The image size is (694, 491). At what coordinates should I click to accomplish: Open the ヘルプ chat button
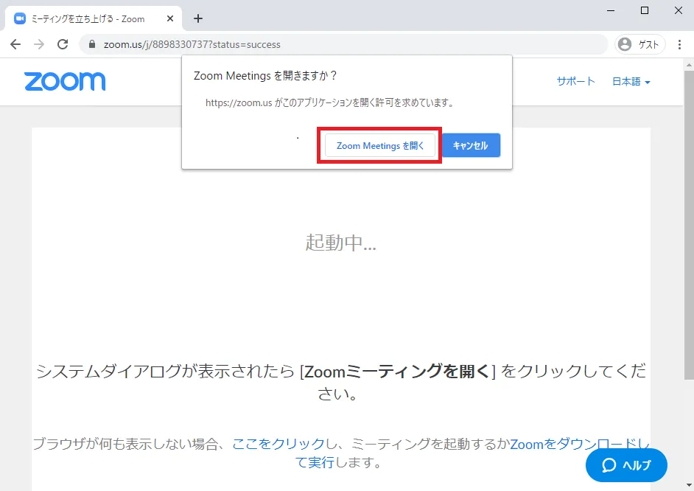tap(626, 465)
